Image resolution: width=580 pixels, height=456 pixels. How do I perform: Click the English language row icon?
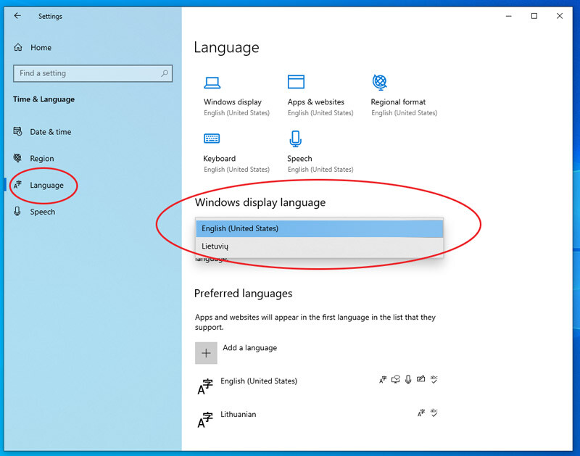click(x=205, y=386)
